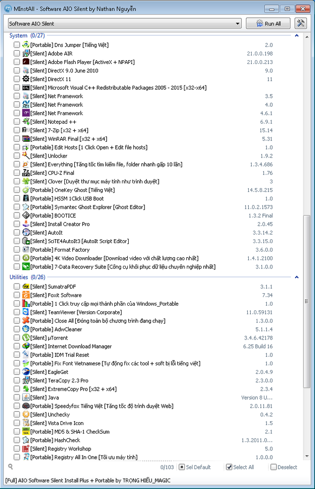
Task: Click the System (0/27) group header
Action: click(x=27, y=35)
